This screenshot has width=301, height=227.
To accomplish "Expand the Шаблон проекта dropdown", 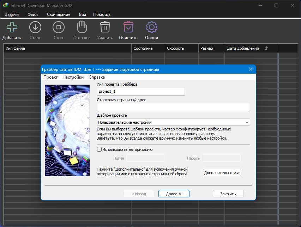I will coord(247,122).
